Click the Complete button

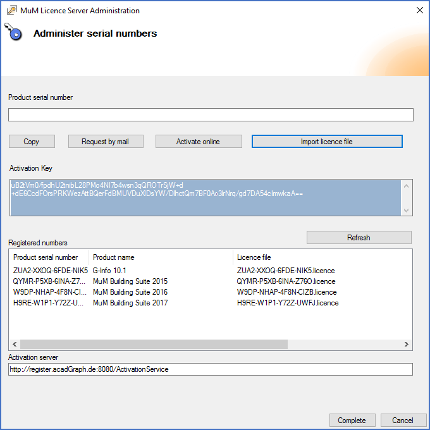point(352,421)
